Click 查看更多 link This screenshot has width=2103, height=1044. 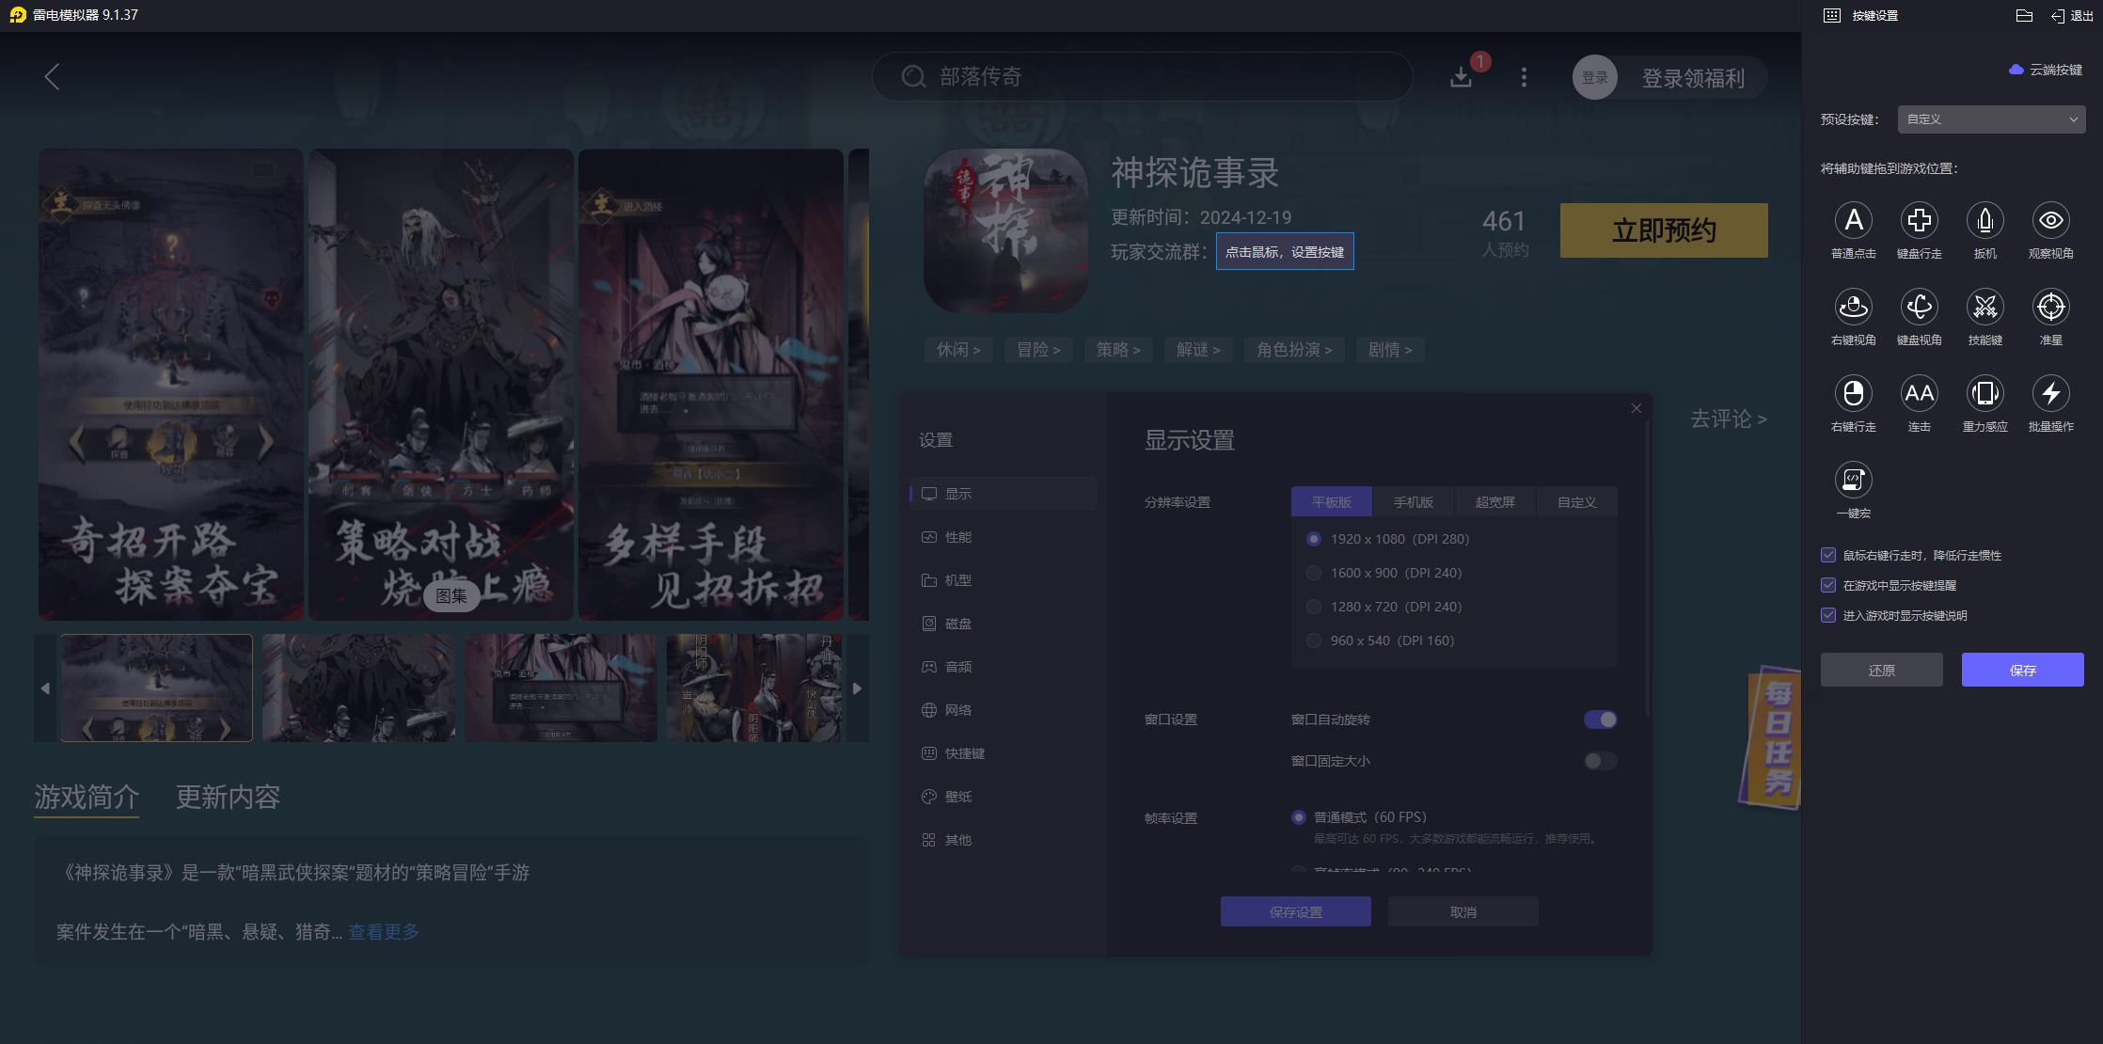coord(384,932)
